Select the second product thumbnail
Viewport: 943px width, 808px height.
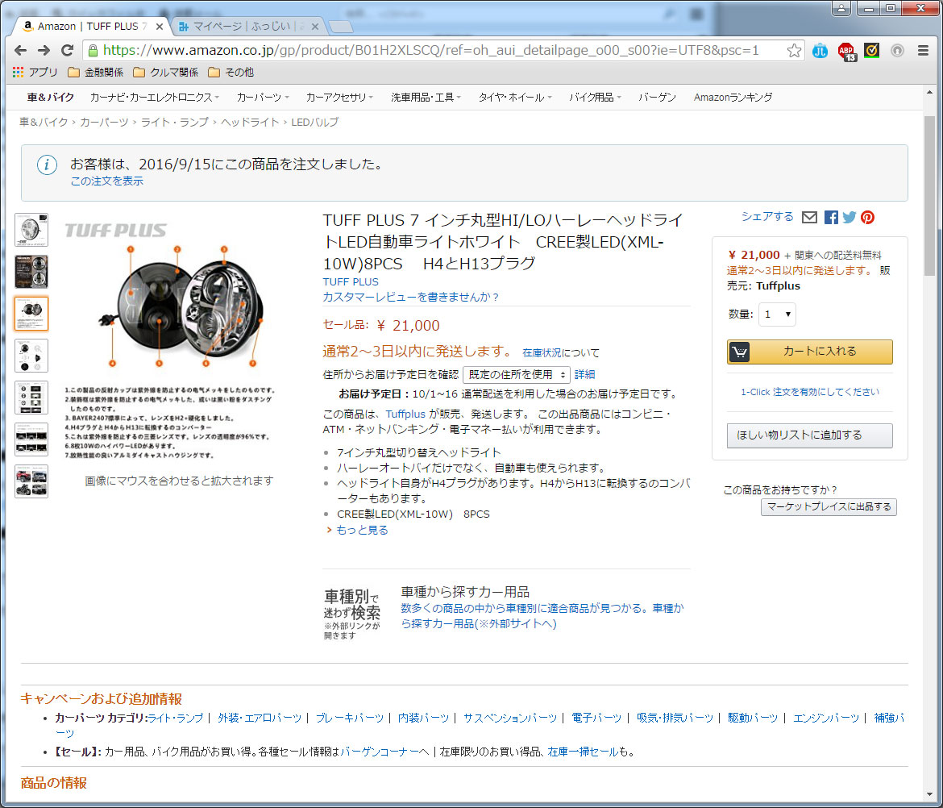click(x=31, y=271)
